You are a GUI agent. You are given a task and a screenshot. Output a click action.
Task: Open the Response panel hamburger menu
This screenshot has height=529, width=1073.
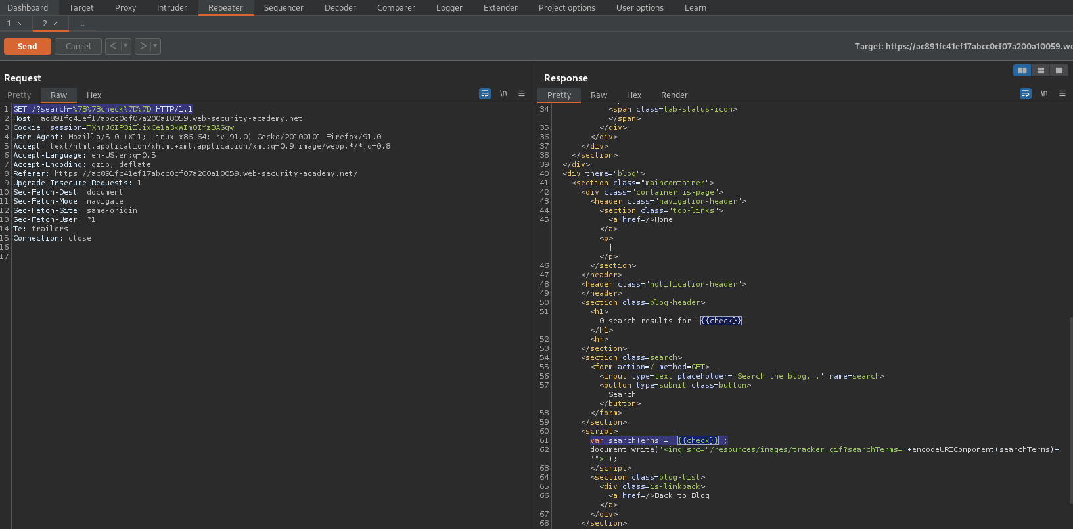(1062, 94)
